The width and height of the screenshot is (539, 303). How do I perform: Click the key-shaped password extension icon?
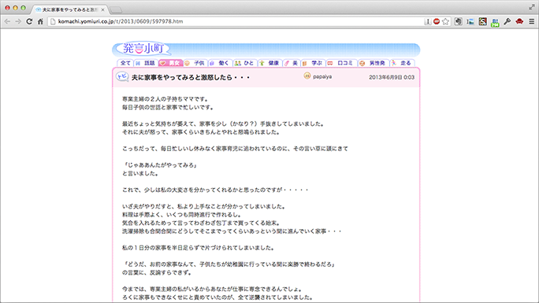tap(507, 21)
